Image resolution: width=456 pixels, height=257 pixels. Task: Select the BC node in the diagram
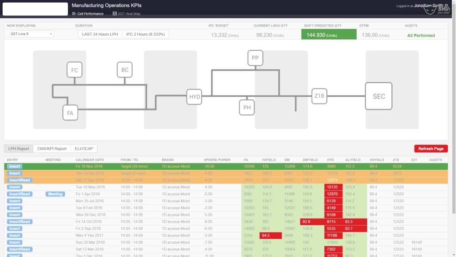coord(125,70)
